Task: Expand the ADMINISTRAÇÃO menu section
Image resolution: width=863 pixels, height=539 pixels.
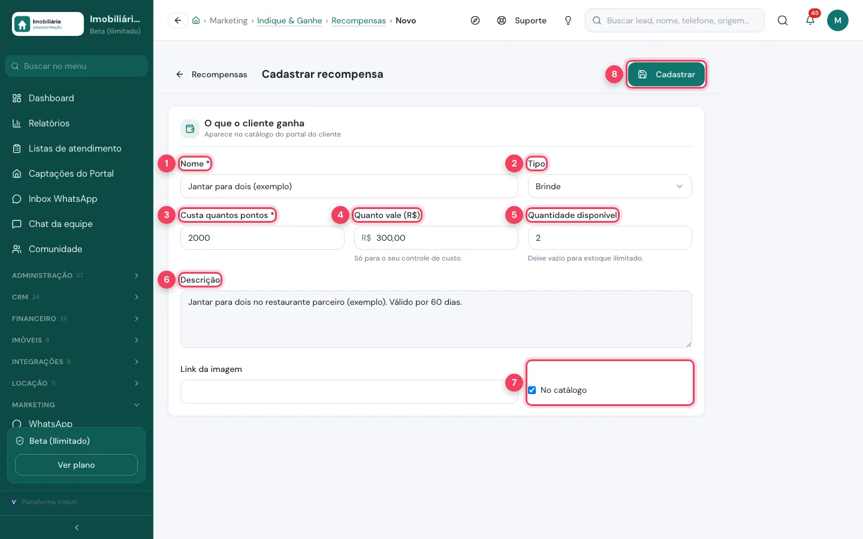Action: click(77, 275)
